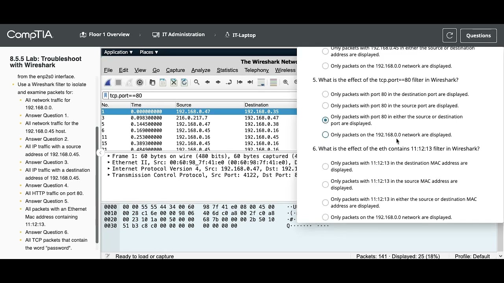Sort packets by Source column header
Viewport: 504px width, 283px height.
[209, 105]
